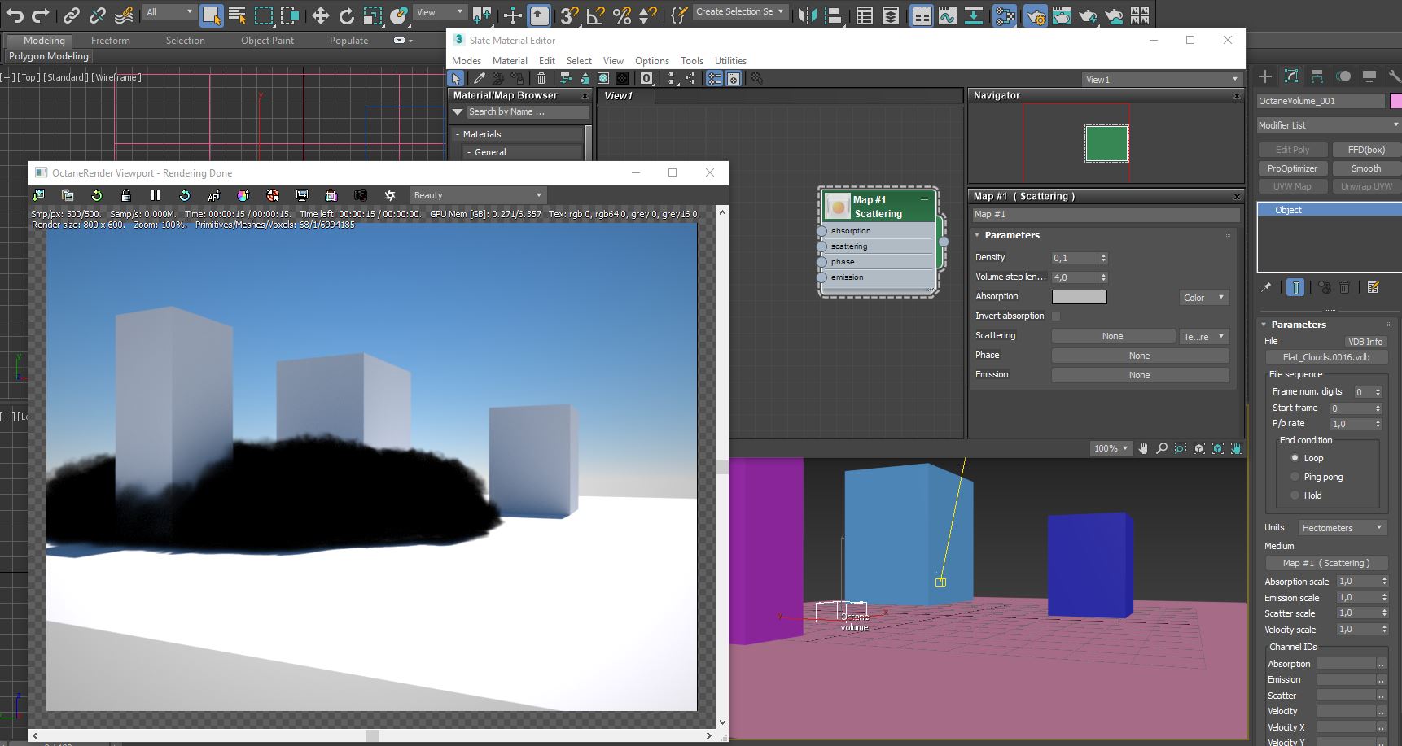Screen dimensions: 1402x746
Task: Click the AF autofocus pick icon in Octane viewport
Action: tap(213, 195)
